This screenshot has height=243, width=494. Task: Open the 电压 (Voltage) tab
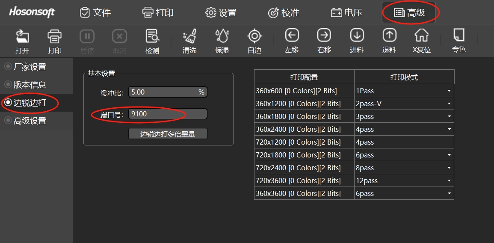pos(347,13)
